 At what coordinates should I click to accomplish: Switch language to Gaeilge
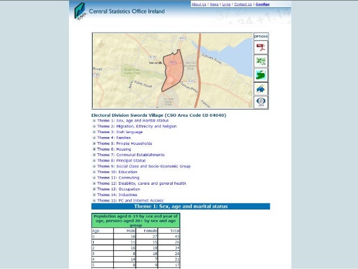click(x=263, y=4)
